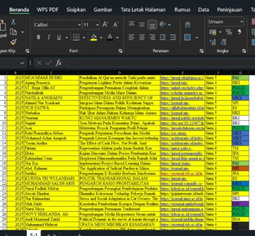Open the Rumus ribbon tab
Image resolution: width=255 pixels, height=236 pixels.
tap(182, 10)
